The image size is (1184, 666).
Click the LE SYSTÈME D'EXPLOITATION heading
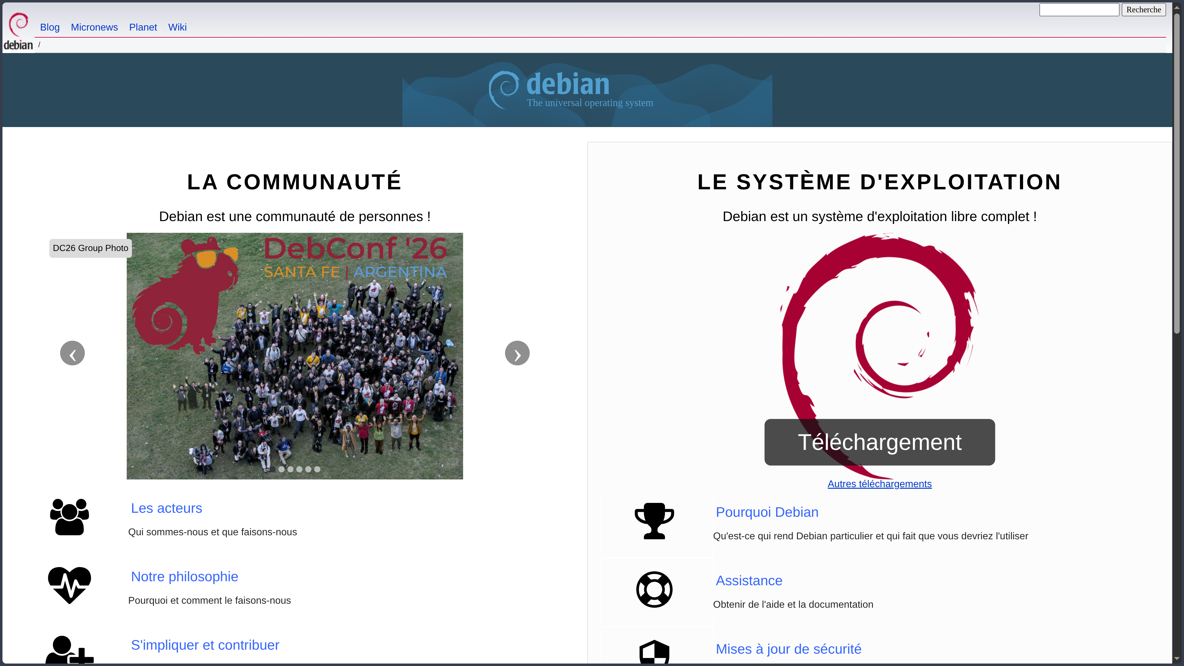coord(879,182)
